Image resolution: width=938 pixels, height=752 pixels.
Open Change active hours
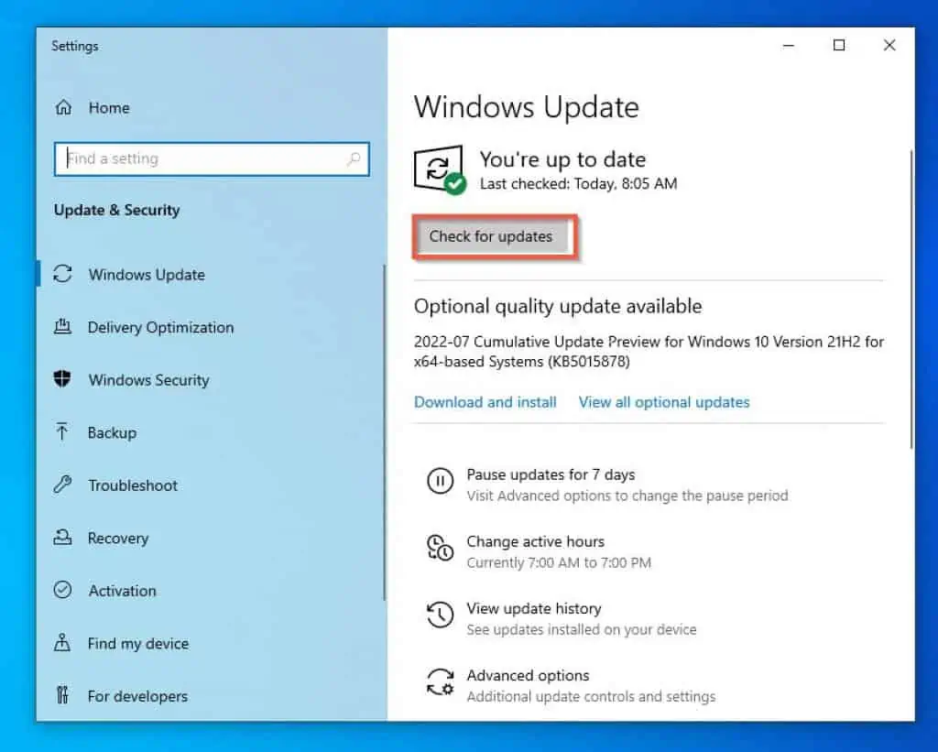pos(535,541)
